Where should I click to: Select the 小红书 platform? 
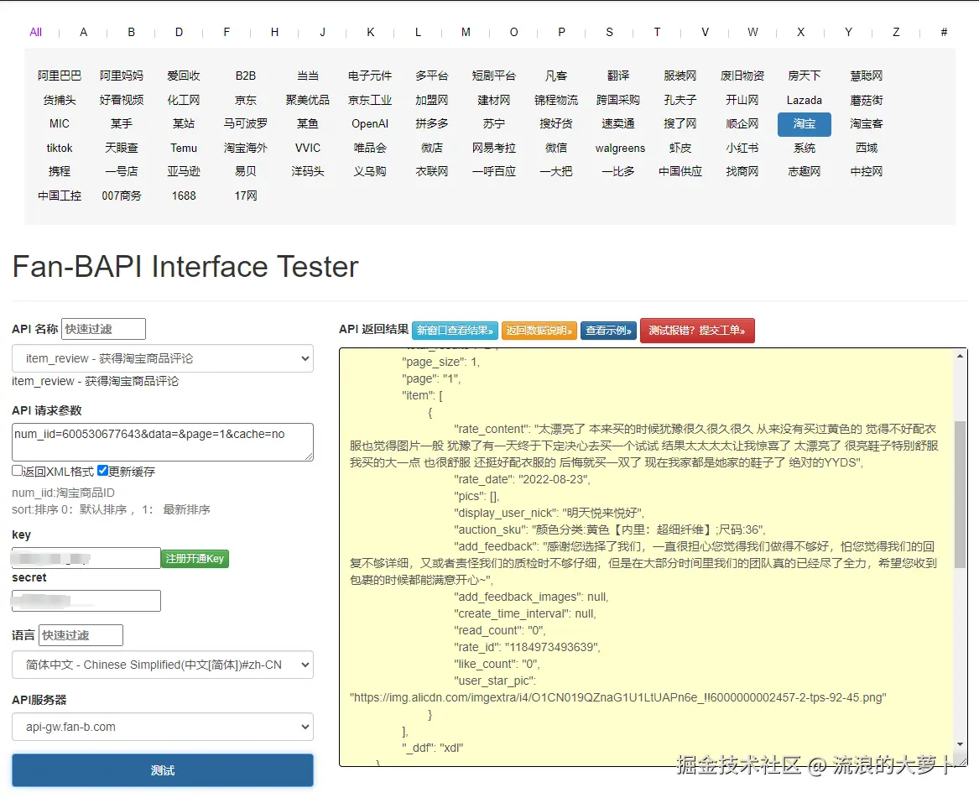click(x=742, y=148)
